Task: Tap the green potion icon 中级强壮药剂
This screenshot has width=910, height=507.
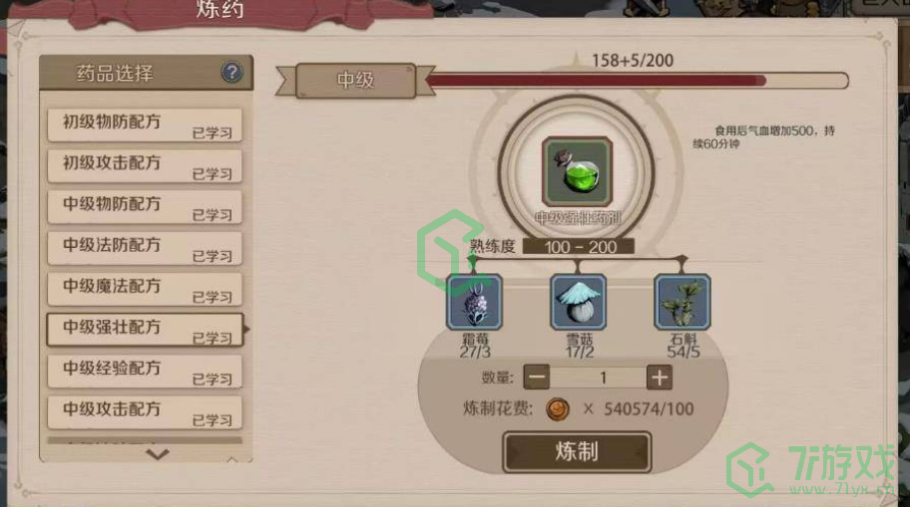Action: click(x=577, y=171)
